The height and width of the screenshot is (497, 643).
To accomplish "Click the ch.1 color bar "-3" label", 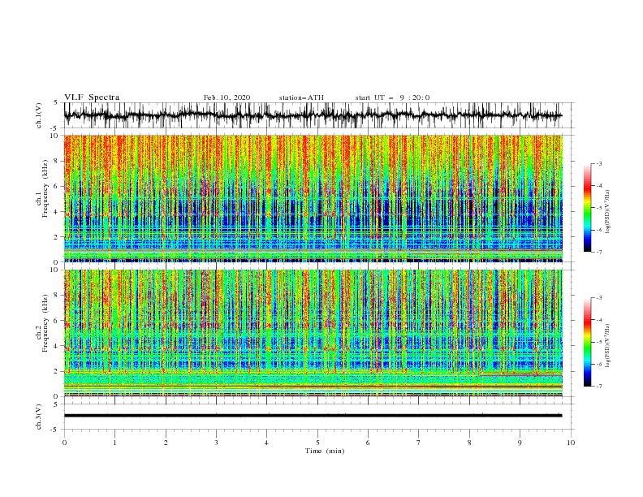I will (x=599, y=163).
